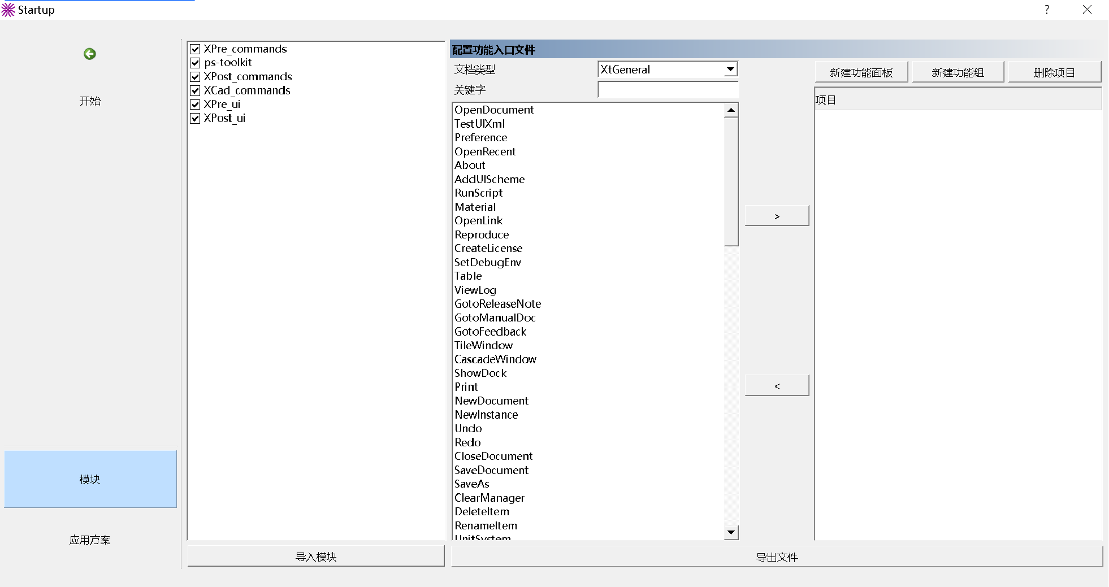Click the 关键字 keyword input field
The image size is (1109, 587).
point(668,90)
